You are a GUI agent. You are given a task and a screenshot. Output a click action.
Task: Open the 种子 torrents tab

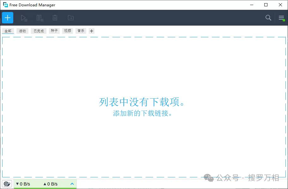tap(54, 31)
